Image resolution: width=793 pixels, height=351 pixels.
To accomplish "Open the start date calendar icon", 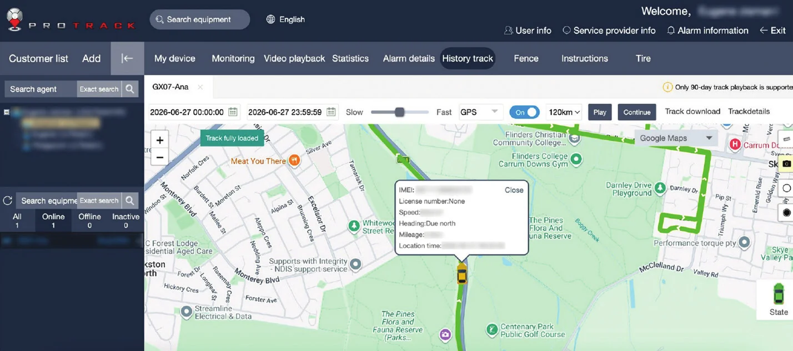I will pyautogui.click(x=233, y=112).
